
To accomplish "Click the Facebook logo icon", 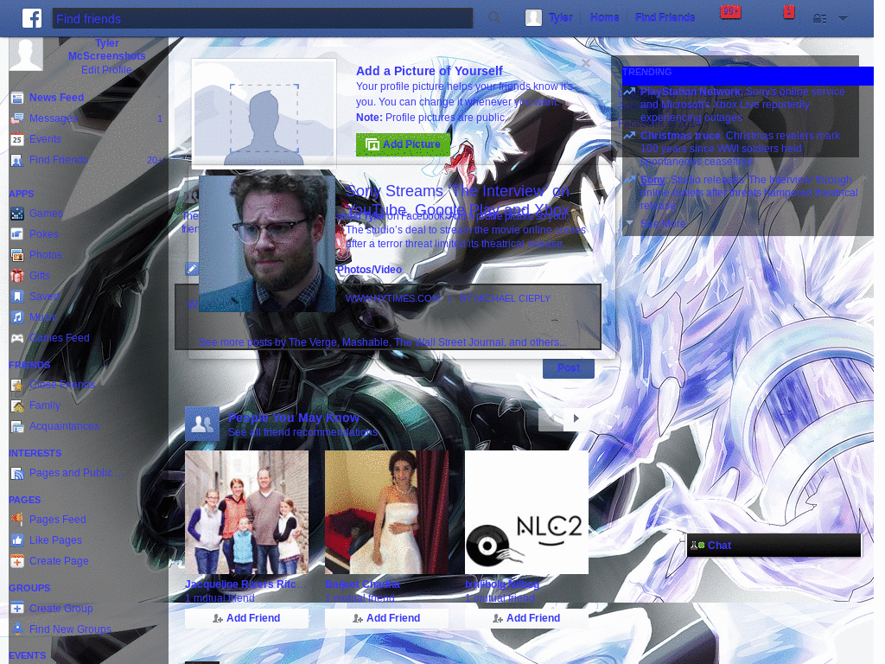I will tap(32, 18).
